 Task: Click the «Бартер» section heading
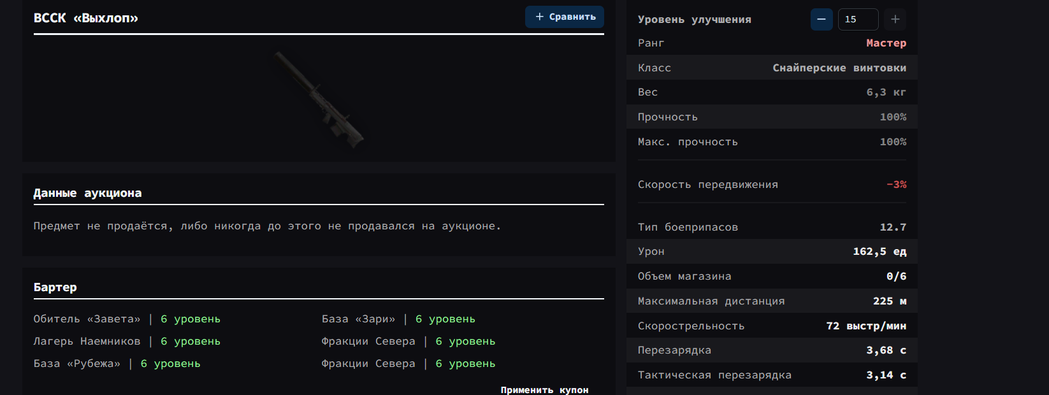point(55,287)
